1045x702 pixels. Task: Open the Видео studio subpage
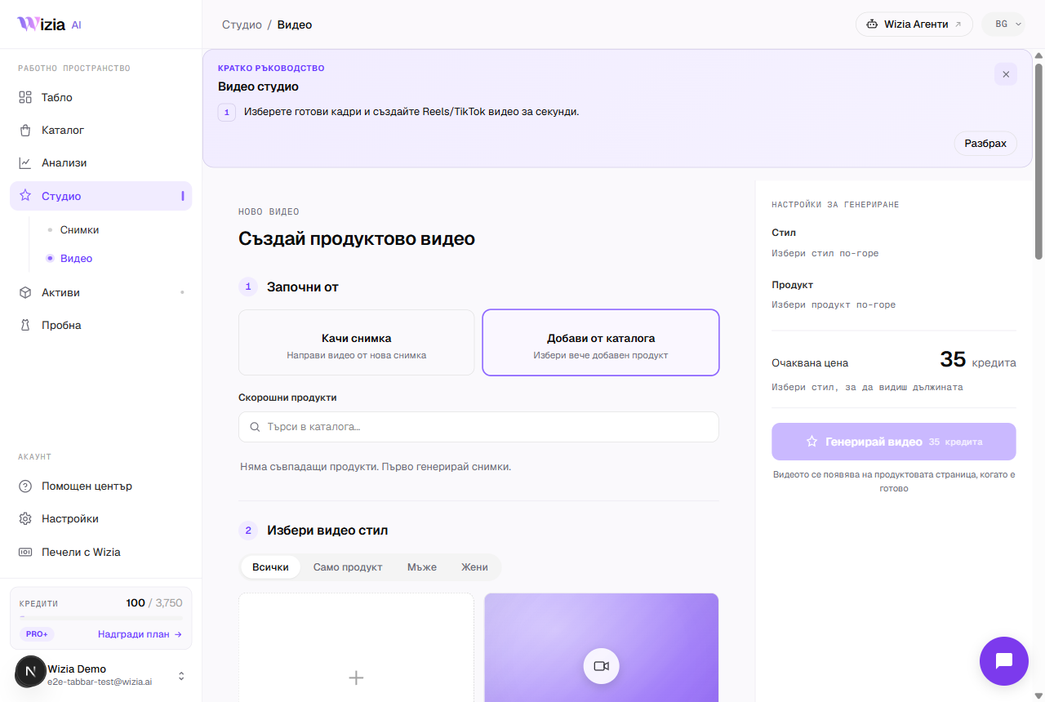tap(76, 258)
